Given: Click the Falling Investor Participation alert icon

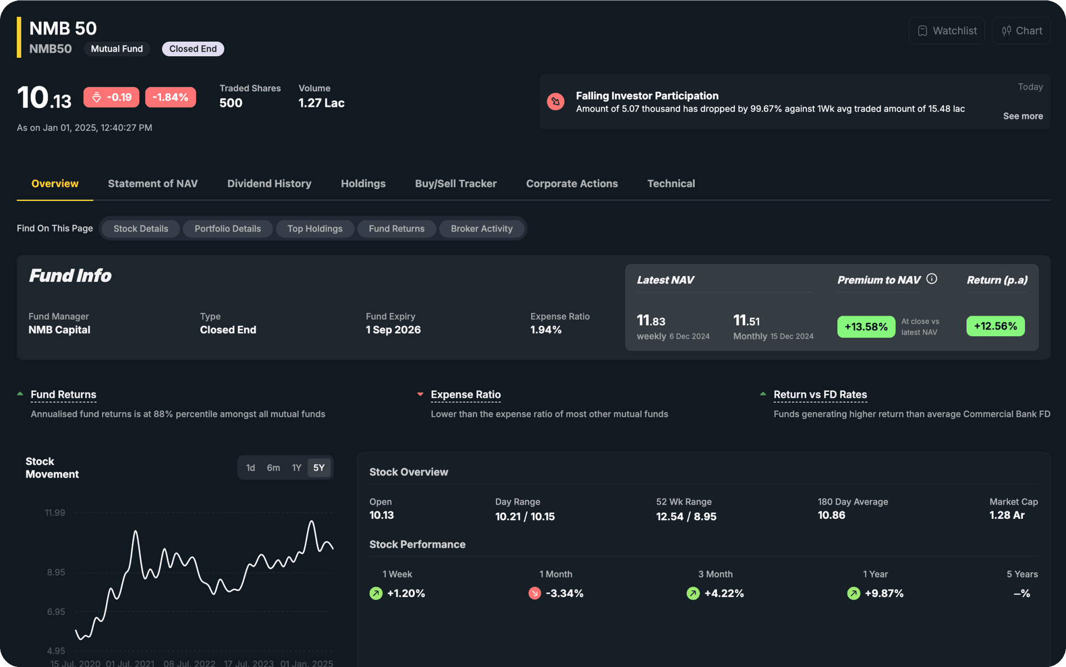Looking at the screenshot, I should [555, 102].
